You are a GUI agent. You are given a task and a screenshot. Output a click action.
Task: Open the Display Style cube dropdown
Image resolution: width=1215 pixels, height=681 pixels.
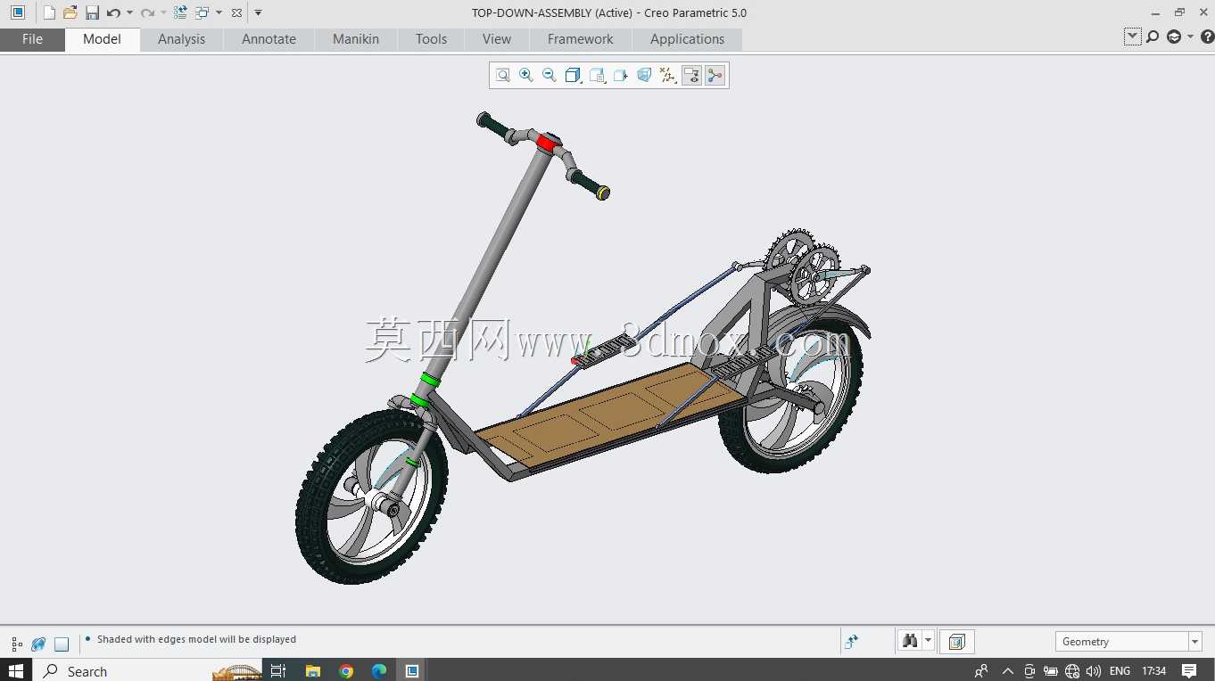point(574,76)
